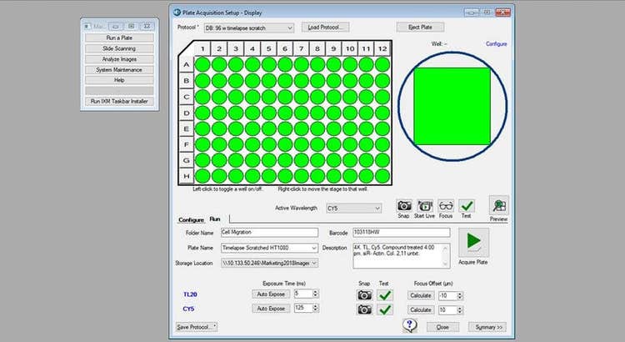Screen dimensions: 625x342
Task: Click Analyze Images in main menu window
Action: (x=119, y=59)
